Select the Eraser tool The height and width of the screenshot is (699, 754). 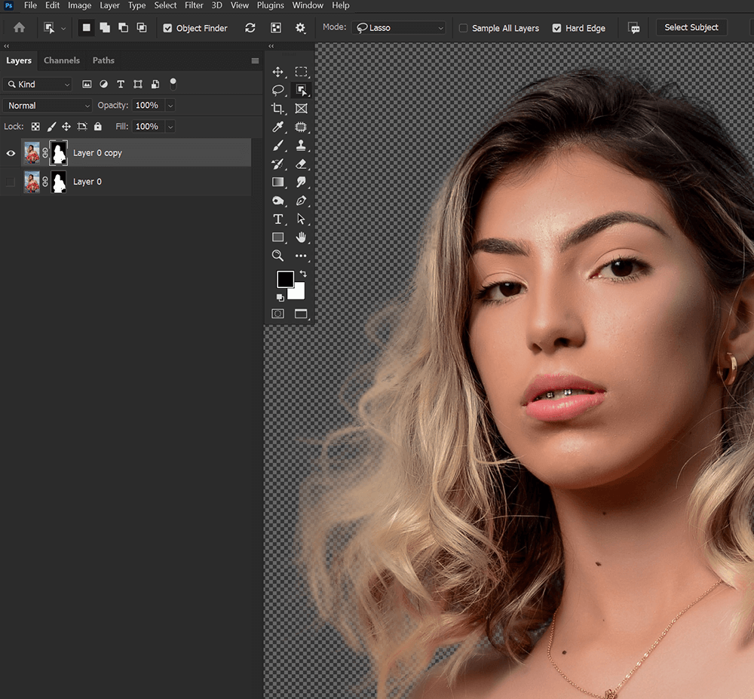pyautogui.click(x=301, y=164)
